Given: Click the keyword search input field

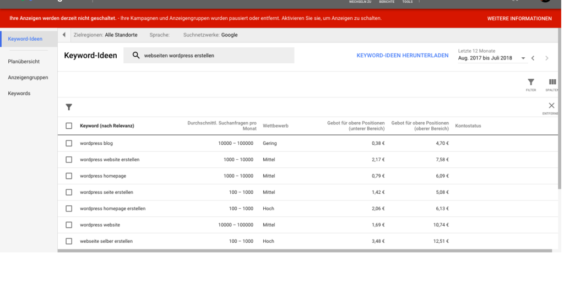Looking at the screenshot, I should pyautogui.click(x=209, y=56).
